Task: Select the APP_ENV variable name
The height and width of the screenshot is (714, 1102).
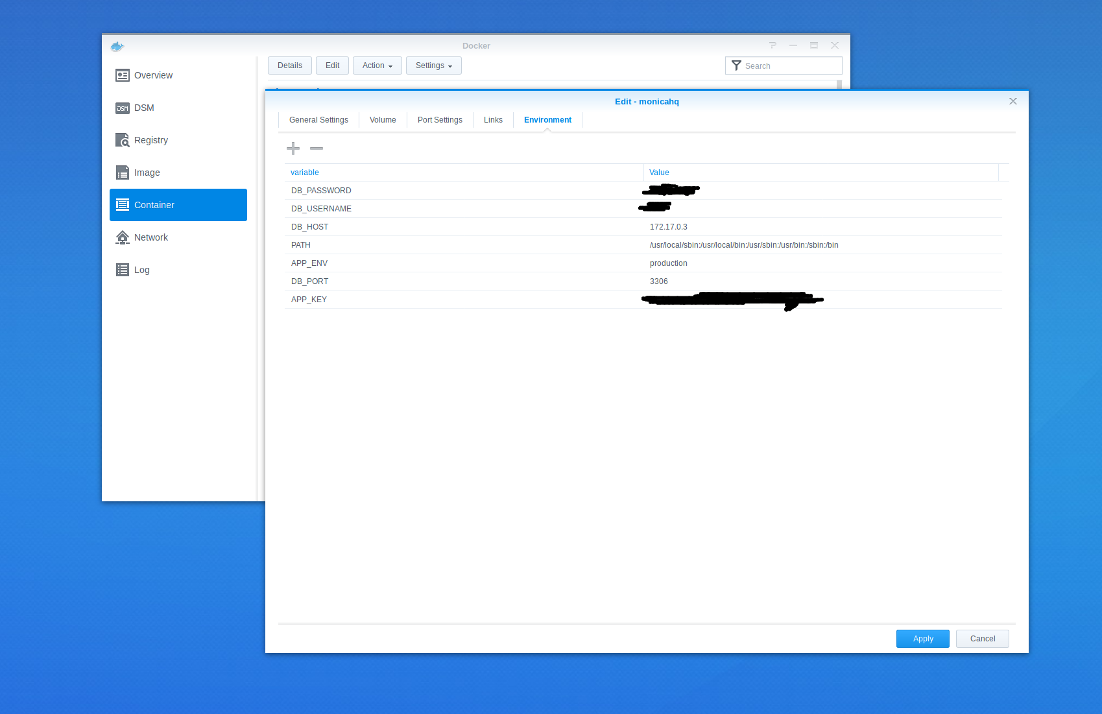Action: 309,263
